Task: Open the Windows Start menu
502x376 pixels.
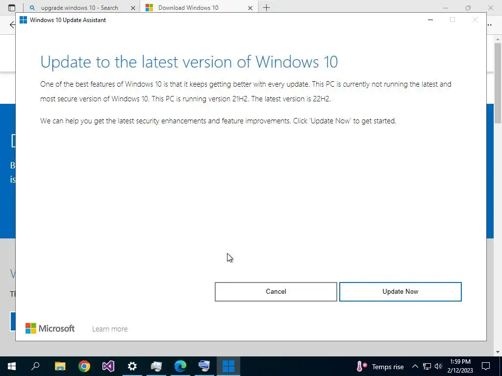Action: [12, 366]
